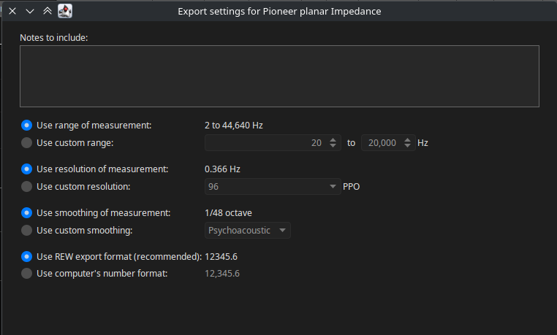Click the downward chevron in the title bar
The height and width of the screenshot is (335, 557).
click(30, 12)
